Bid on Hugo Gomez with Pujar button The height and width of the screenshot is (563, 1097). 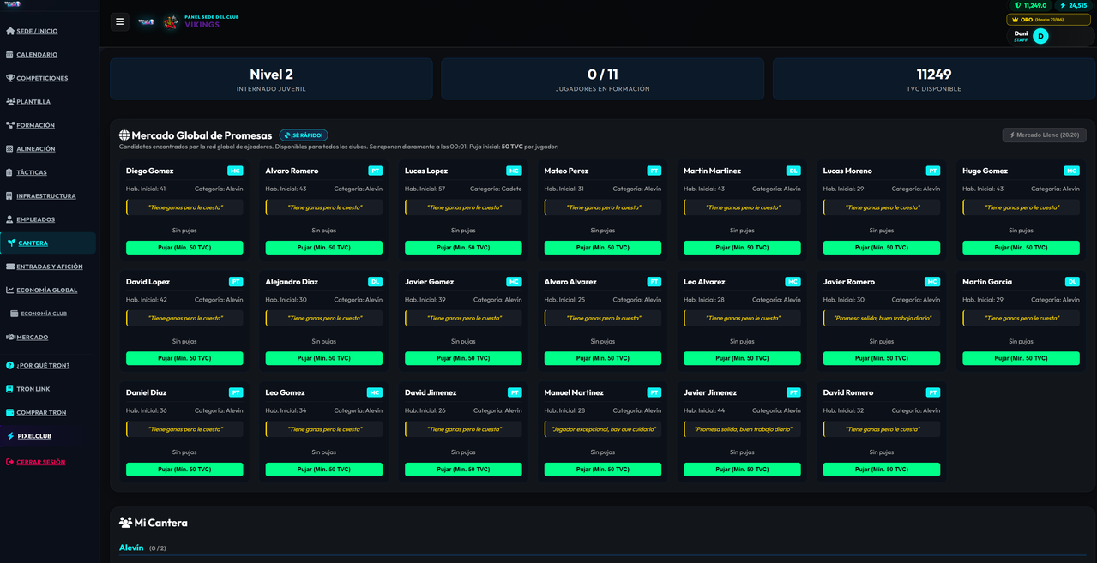point(1021,248)
